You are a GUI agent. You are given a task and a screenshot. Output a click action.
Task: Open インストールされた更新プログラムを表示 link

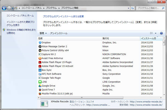pyautogui.click(x=21, y=23)
